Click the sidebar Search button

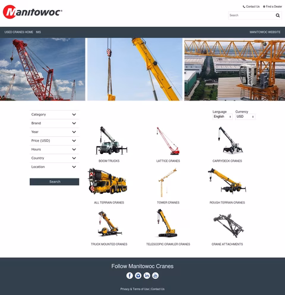tap(55, 182)
